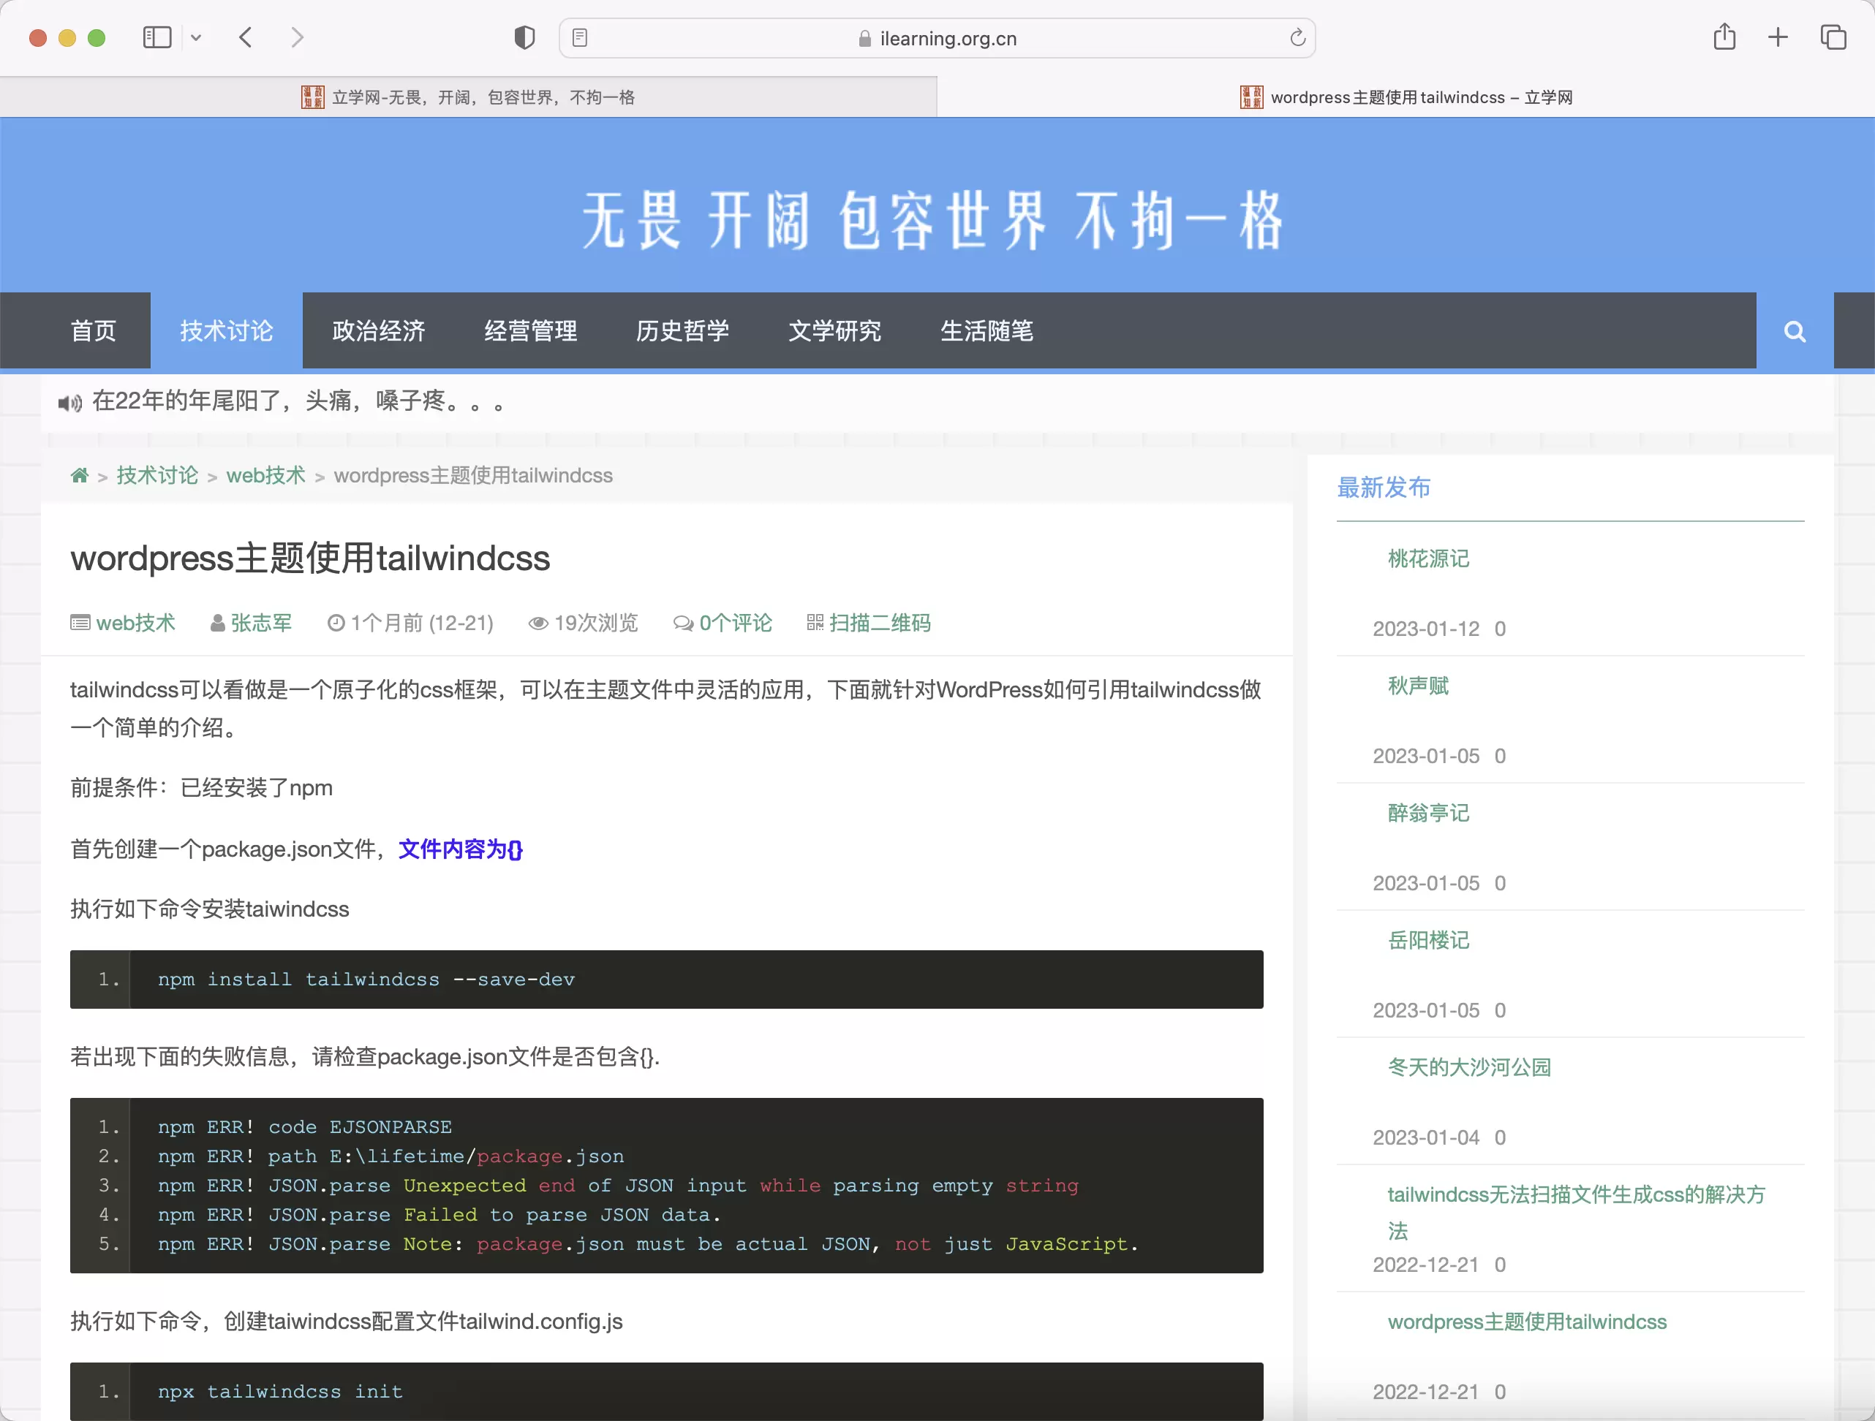This screenshot has width=1875, height=1421.
Task: Click the speaker announcement icon
Action: [x=69, y=403]
